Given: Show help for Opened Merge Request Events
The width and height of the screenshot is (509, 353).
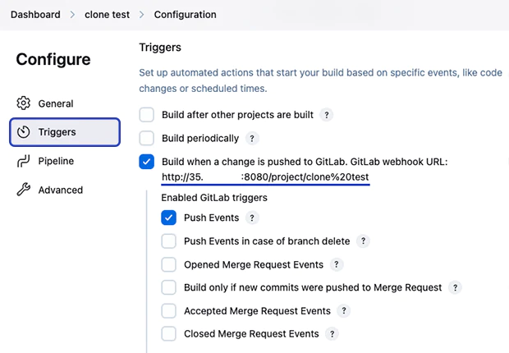Looking at the screenshot, I should tap(337, 264).
